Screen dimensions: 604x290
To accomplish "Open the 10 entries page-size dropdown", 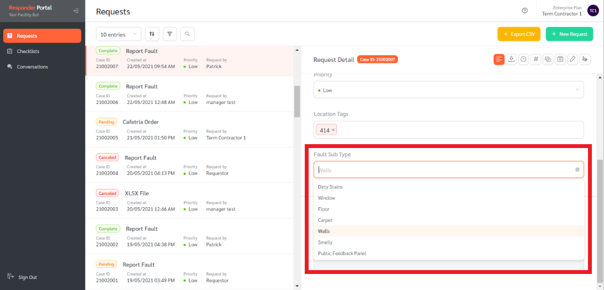I will pyautogui.click(x=119, y=34).
